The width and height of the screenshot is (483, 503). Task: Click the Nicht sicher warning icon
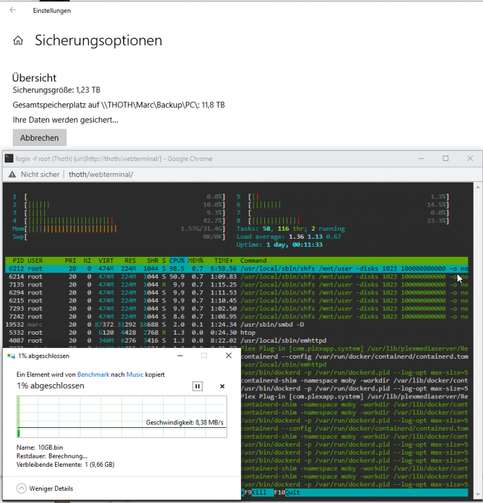coord(12,174)
